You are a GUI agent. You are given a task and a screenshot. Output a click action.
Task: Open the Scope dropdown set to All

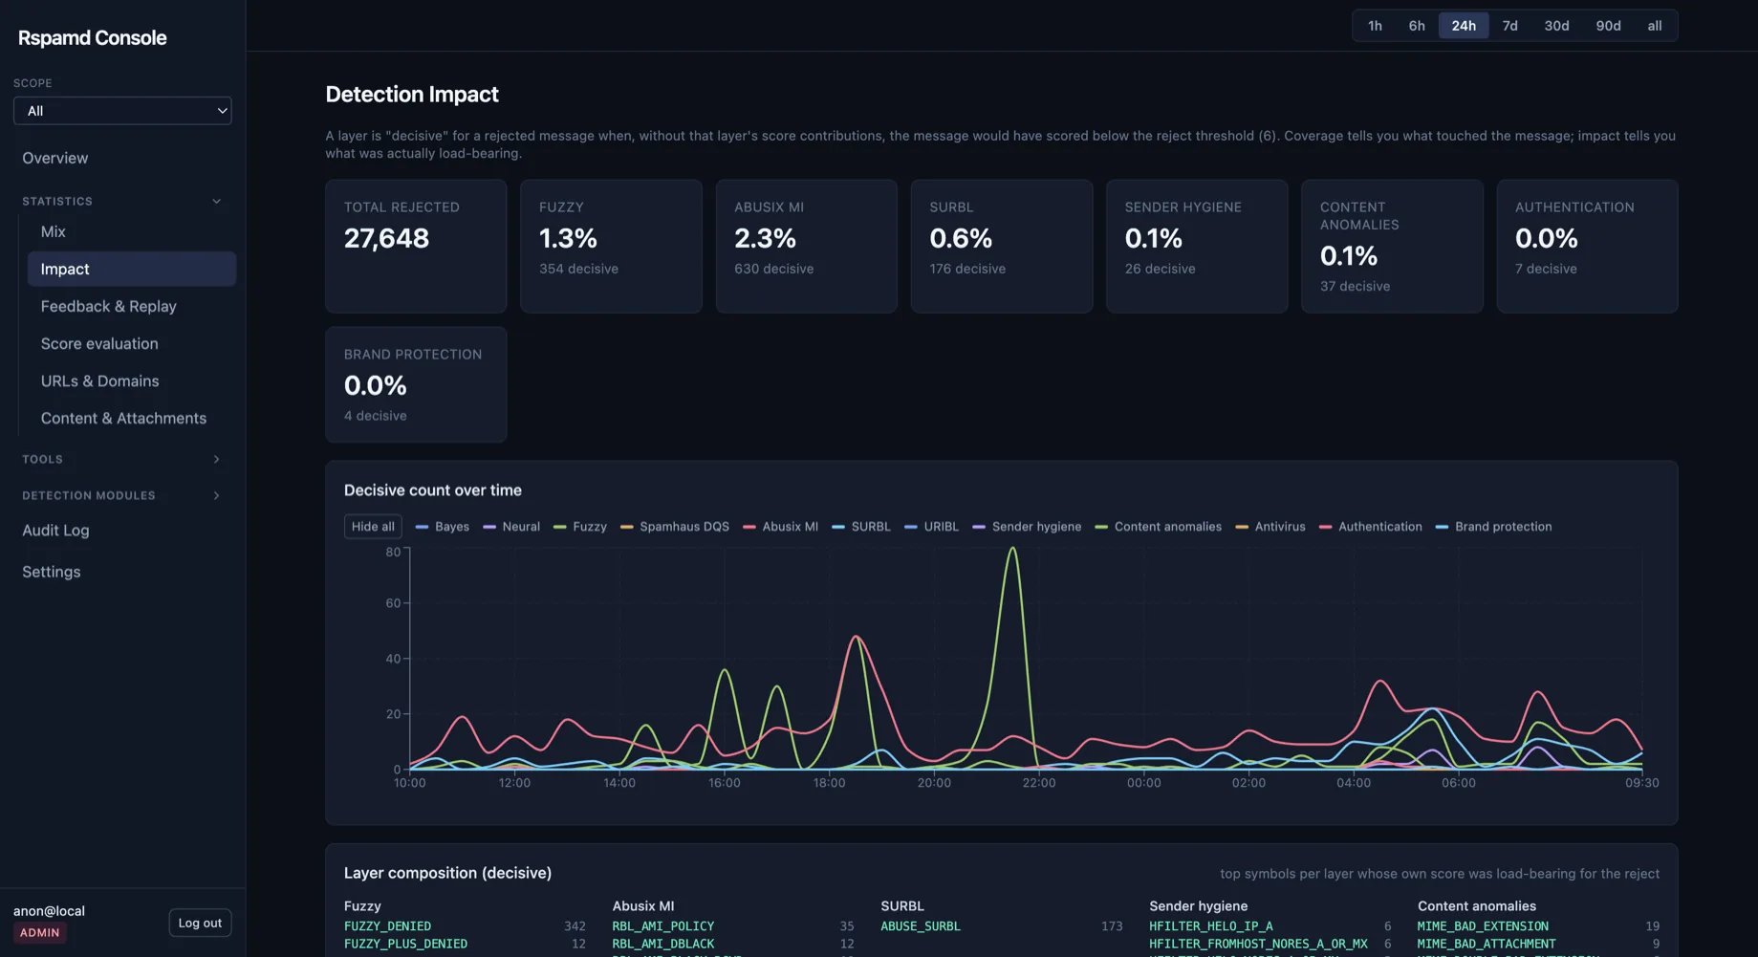click(x=122, y=111)
